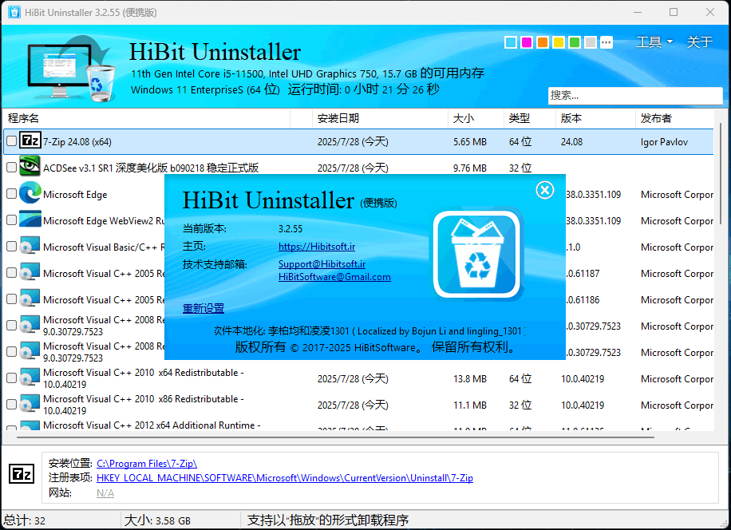Enable the checkbox next to Microsoft Edge

pyautogui.click(x=11, y=194)
